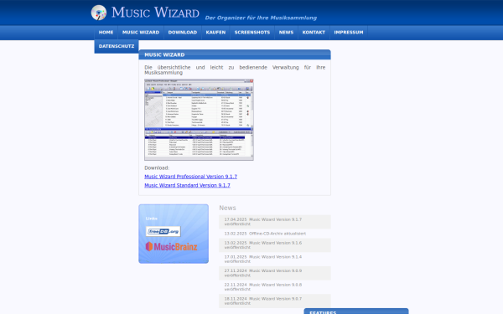The width and height of the screenshot is (503, 314).
Task: Select the News menu item
Action: pos(286,33)
